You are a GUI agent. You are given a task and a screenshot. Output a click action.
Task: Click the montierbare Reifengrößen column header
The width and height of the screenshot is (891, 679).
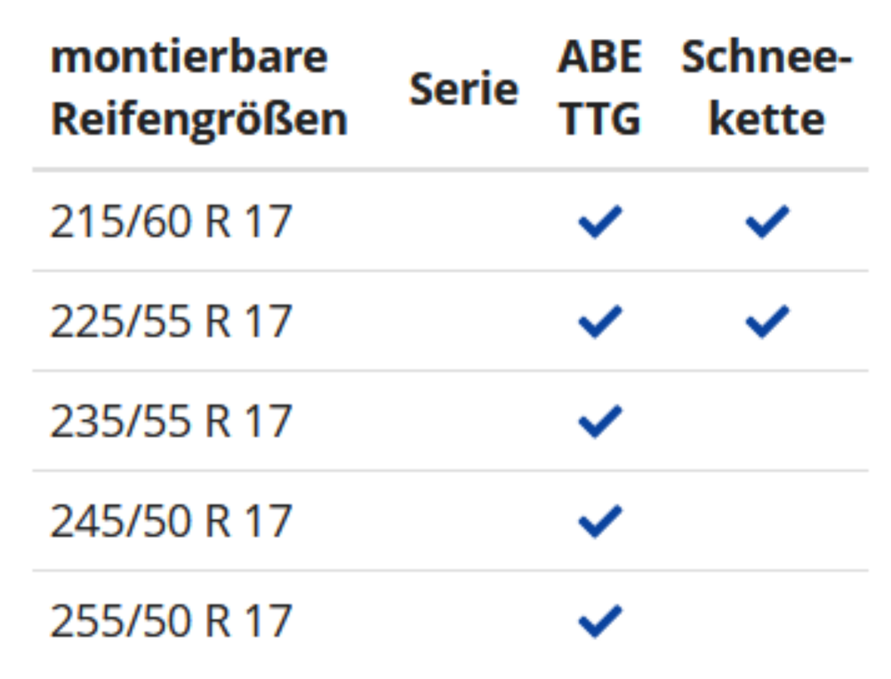point(199,89)
